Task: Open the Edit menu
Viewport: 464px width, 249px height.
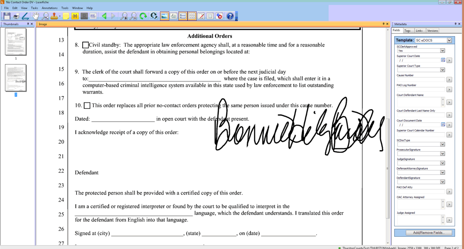Action: point(15,8)
